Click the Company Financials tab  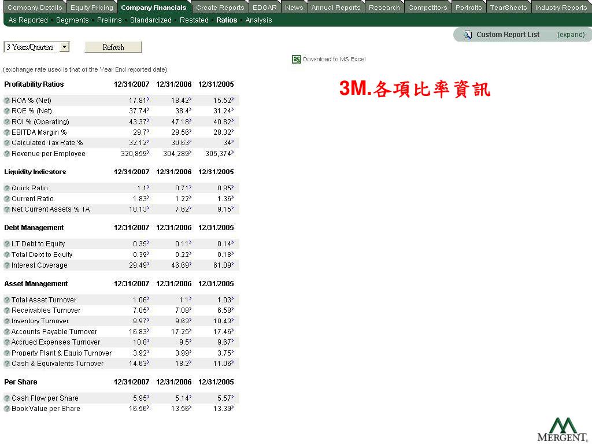pyautogui.click(x=154, y=8)
